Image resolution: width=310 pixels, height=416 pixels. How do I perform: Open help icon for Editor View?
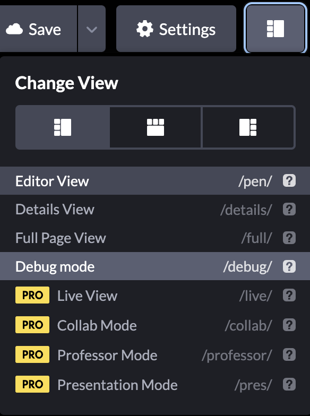[x=289, y=181]
